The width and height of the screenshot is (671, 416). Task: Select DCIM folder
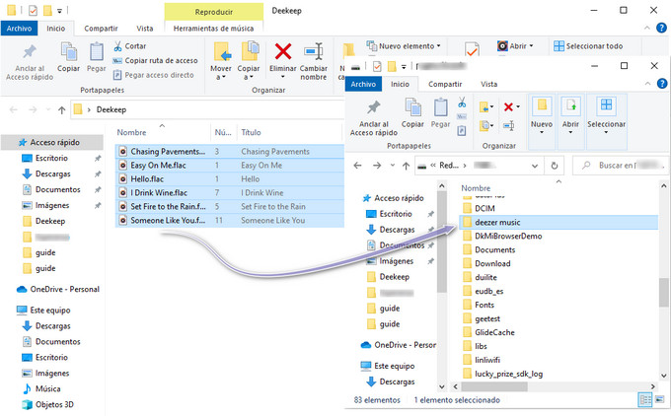coord(485,208)
